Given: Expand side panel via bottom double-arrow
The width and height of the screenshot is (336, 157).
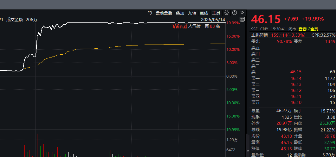Looking at the screenshot, I should click(248, 150).
